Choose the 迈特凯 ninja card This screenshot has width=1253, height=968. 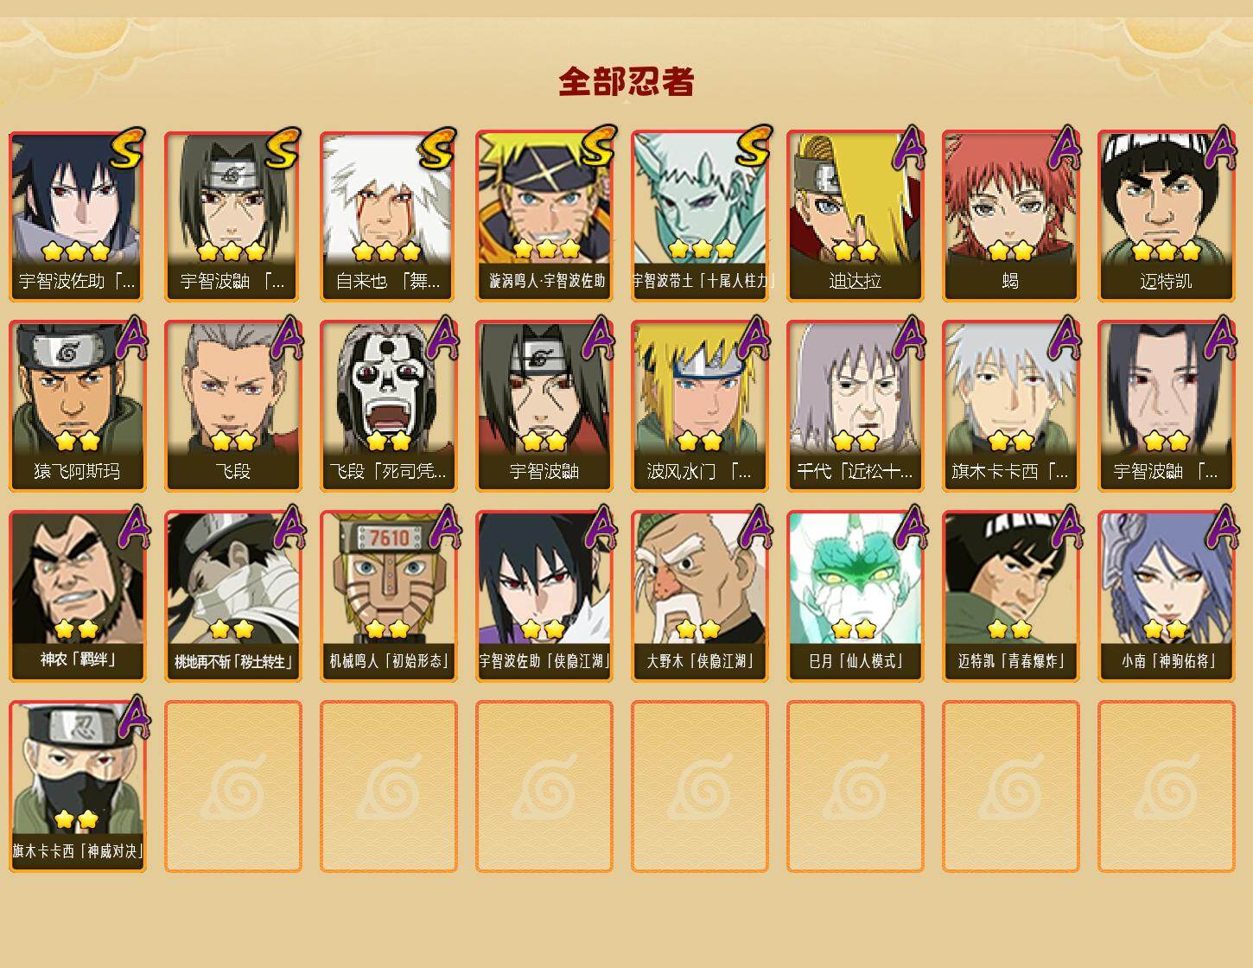point(1166,216)
